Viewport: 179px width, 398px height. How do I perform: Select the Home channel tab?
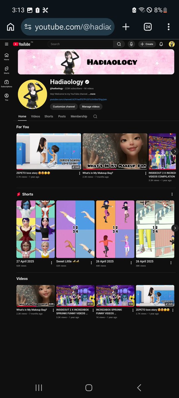coord(22,117)
